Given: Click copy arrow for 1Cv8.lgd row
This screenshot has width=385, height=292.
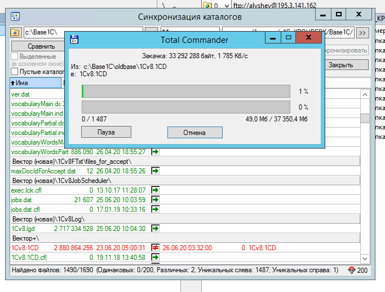Looking at the screenshot, I should click(155, 229).
